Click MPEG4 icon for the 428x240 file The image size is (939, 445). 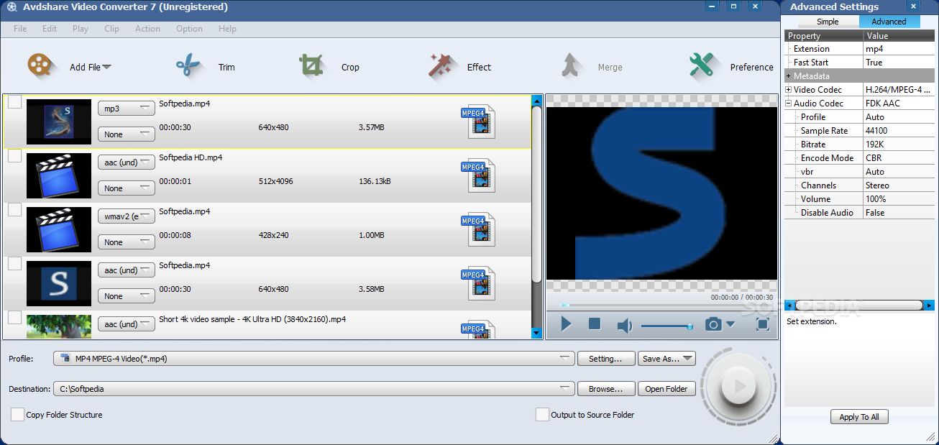pos(478,229)
